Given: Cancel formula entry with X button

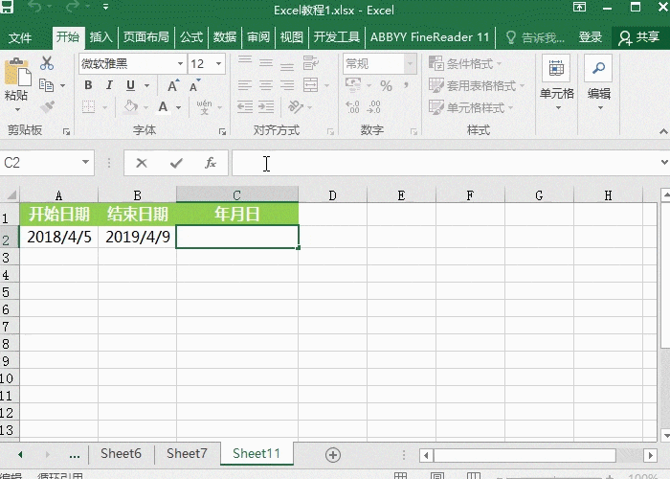Looking at the screenshot, I should (142, 163).
